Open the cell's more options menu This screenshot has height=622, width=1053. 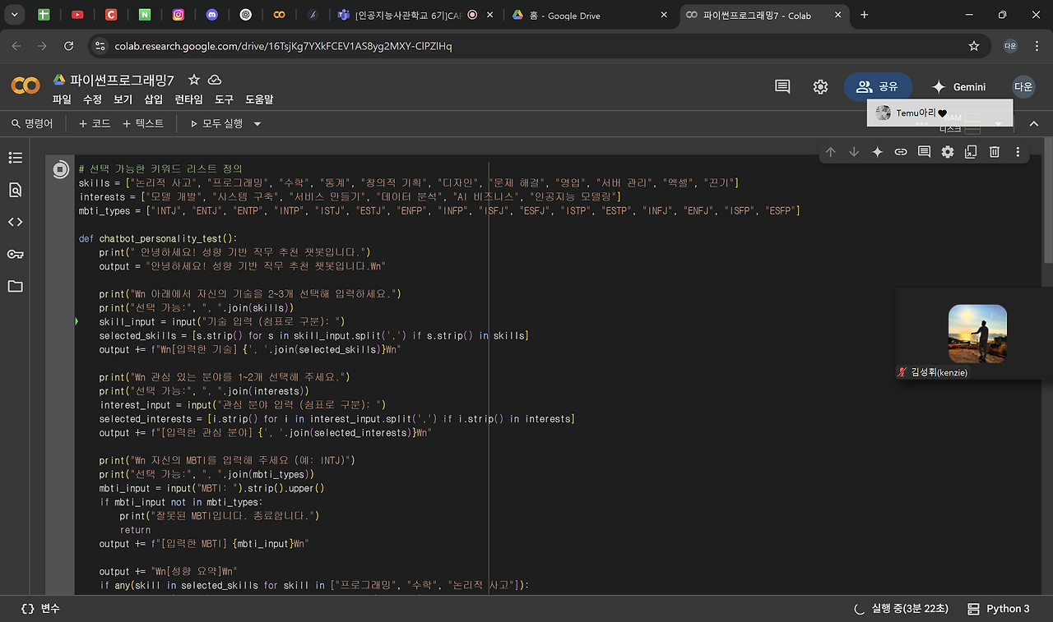click(1017, 152)
